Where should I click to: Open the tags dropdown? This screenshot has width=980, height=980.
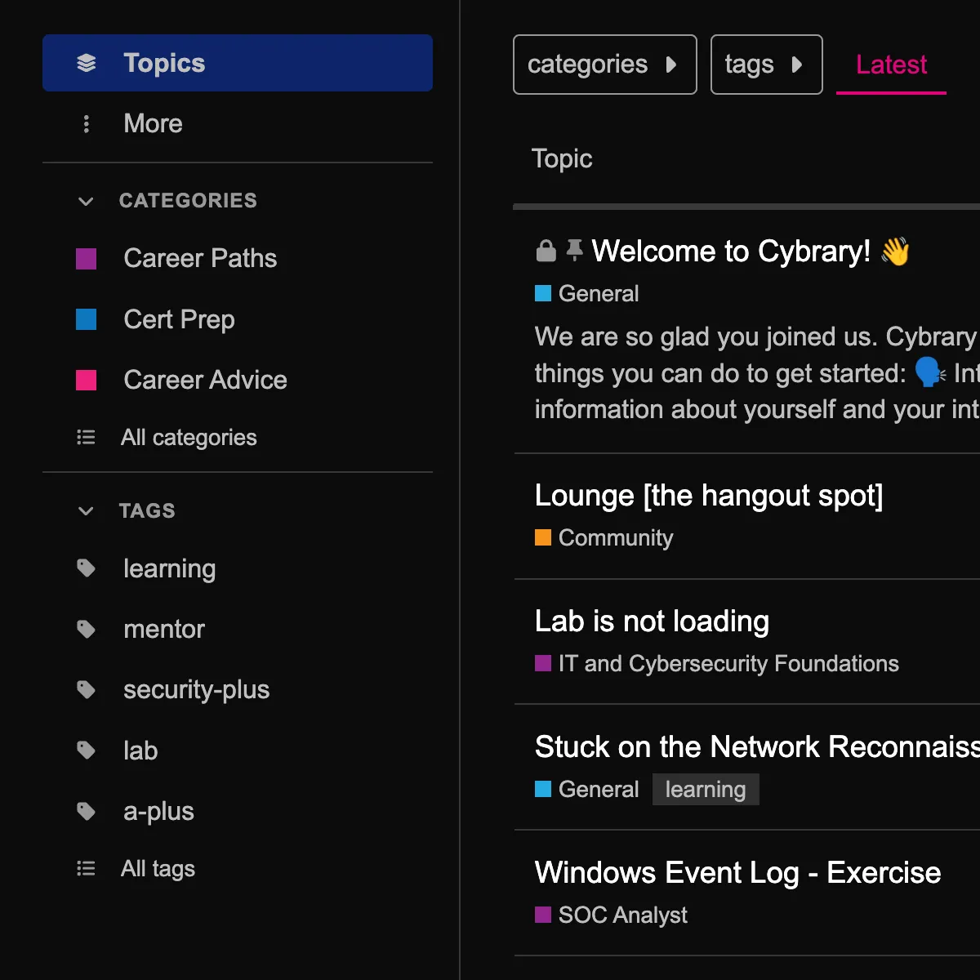pyautogui.click(x=767, y=65)
